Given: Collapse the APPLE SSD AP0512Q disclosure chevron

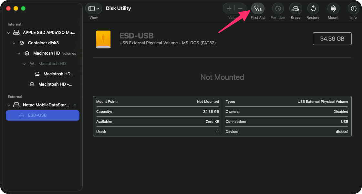Looking at the screenshot, I should 9,33.
